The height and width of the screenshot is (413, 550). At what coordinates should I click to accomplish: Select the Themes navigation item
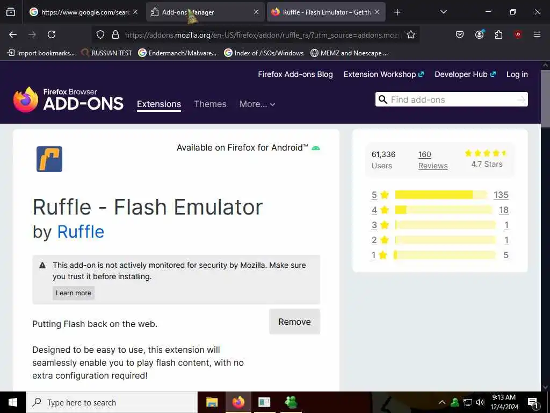(x=210, y=104)
